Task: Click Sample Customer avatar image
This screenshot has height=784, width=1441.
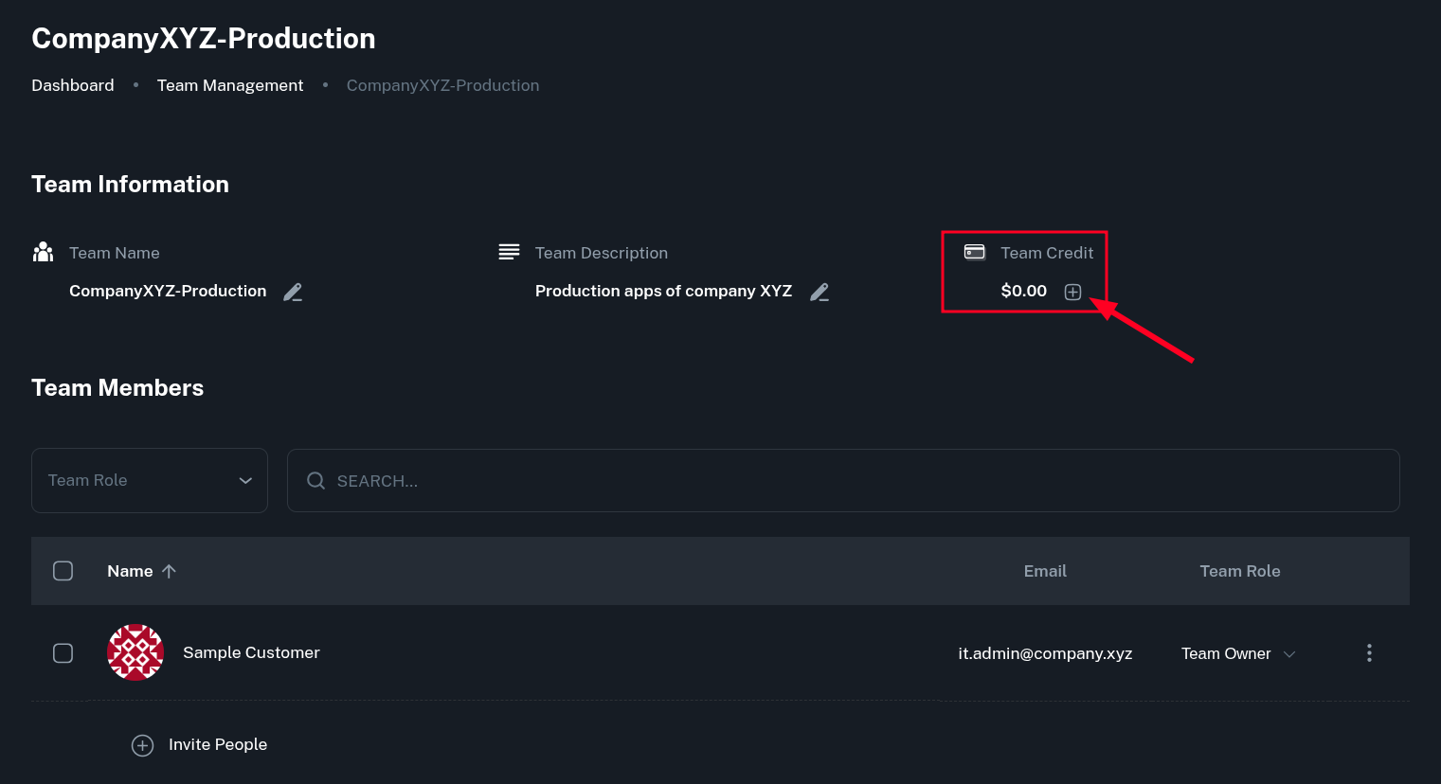Action: 135,652
